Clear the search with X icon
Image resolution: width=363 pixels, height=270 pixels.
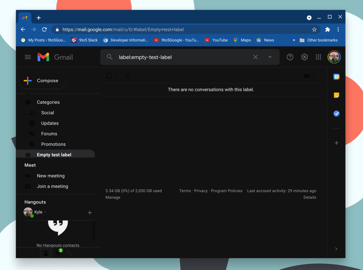pos(255,57)
